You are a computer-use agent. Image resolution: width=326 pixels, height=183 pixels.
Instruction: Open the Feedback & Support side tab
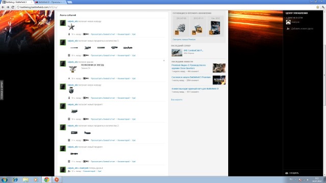2,90
